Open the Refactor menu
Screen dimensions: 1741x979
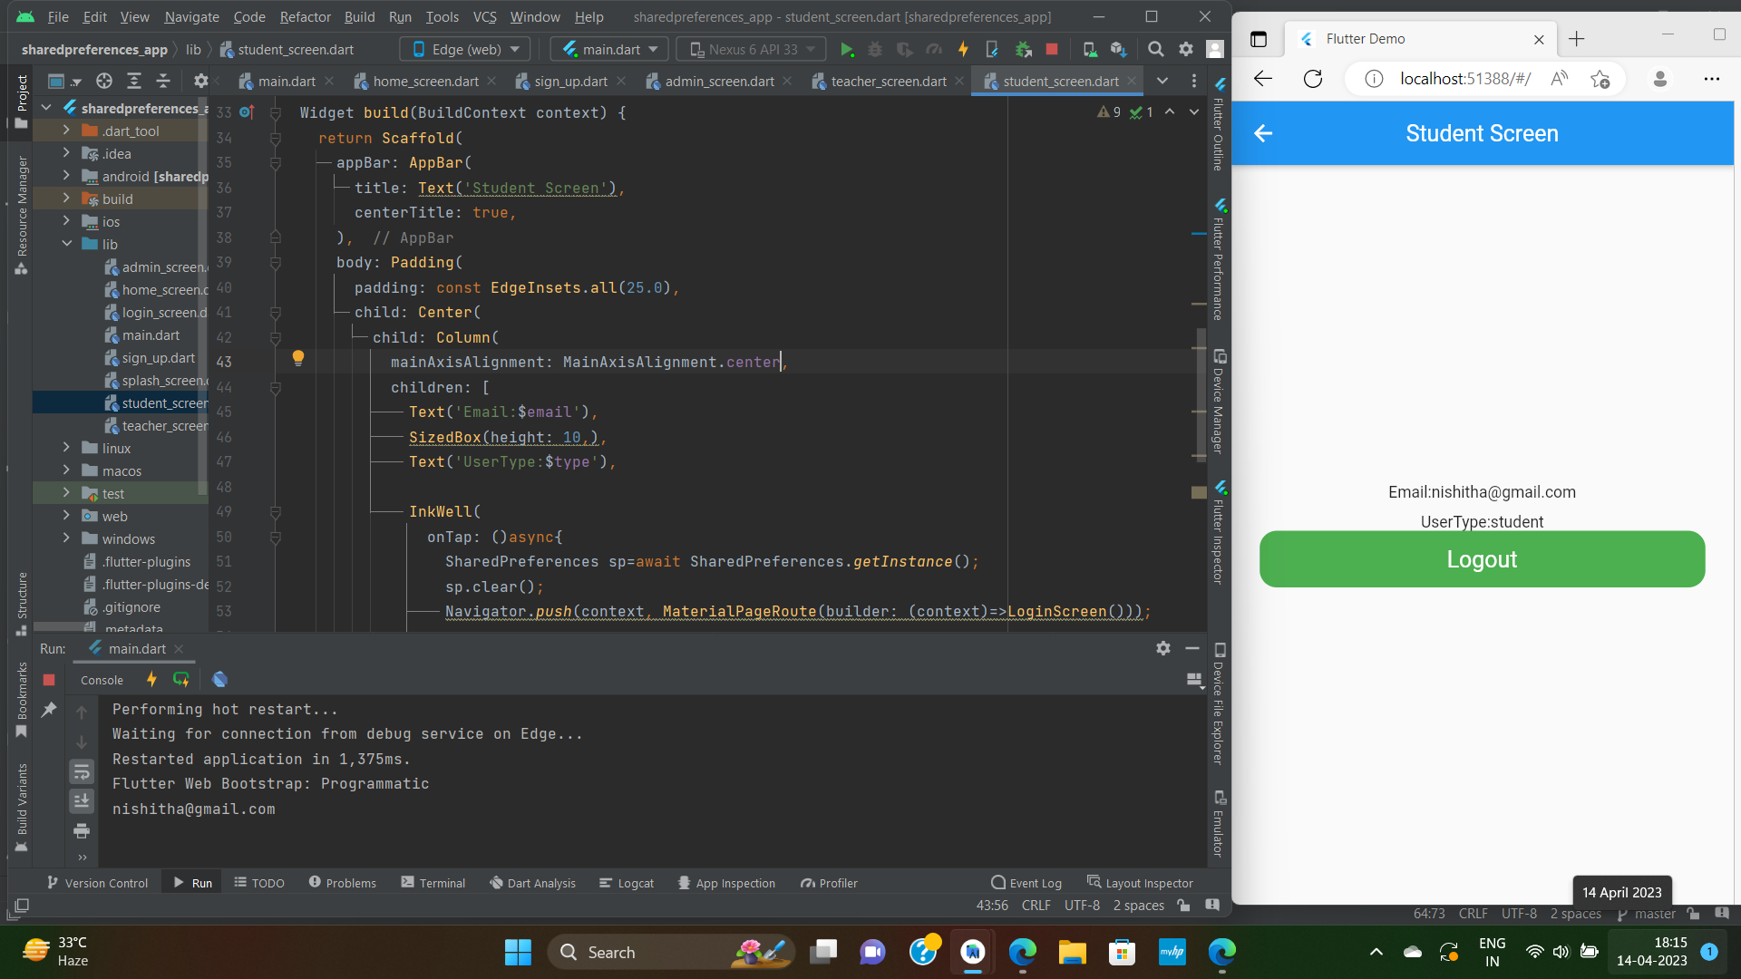pyautogui.click(x=305, y=16)
